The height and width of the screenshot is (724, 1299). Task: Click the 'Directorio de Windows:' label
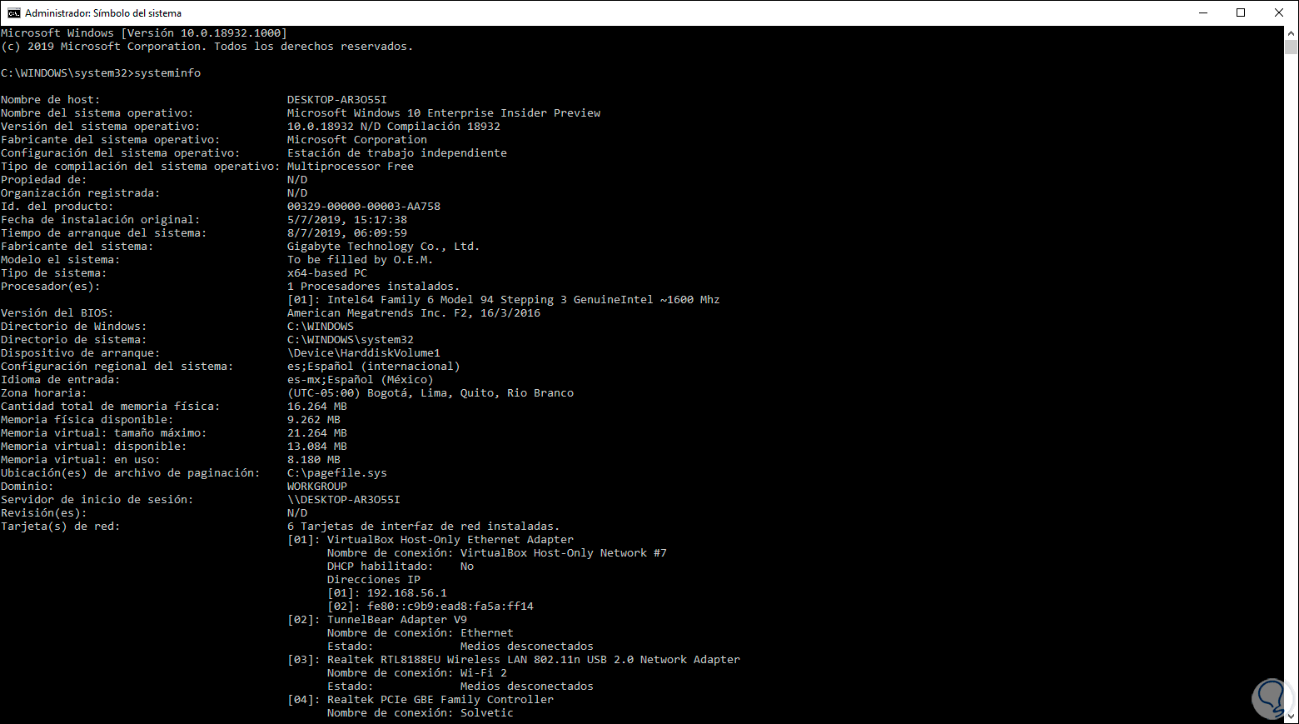(74, 327)
